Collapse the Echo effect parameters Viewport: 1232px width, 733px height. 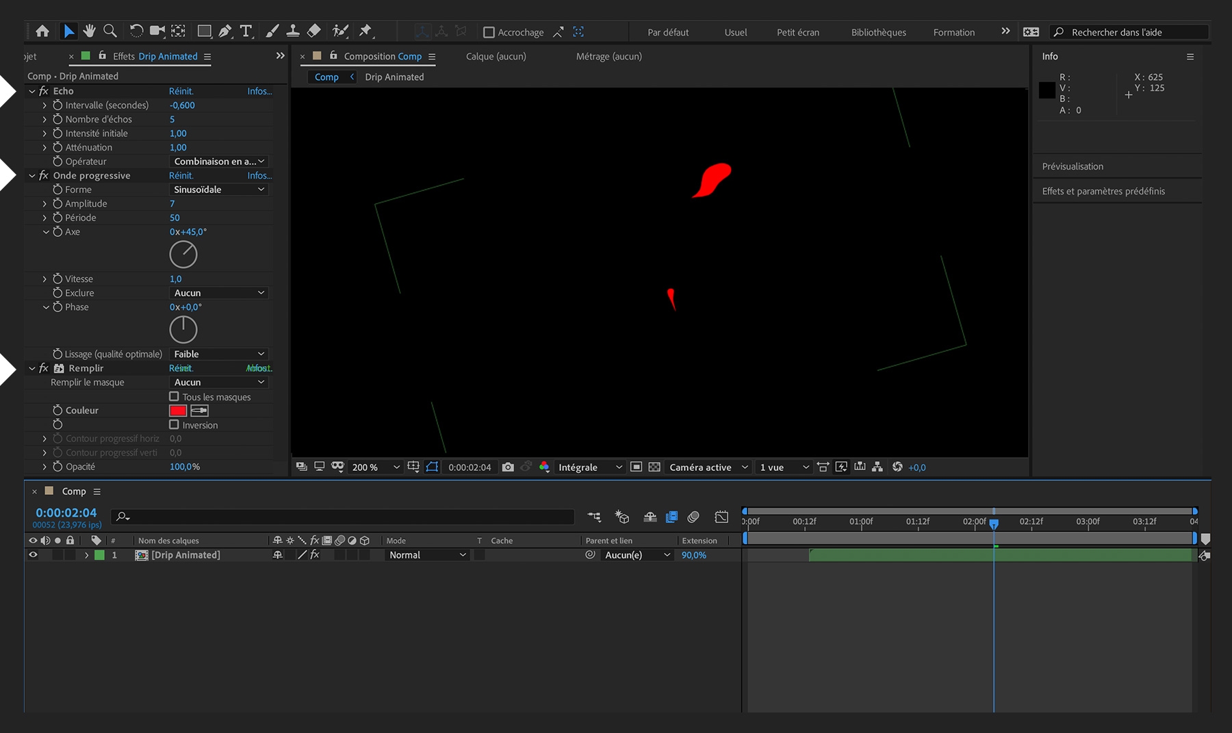coord(31,90)
